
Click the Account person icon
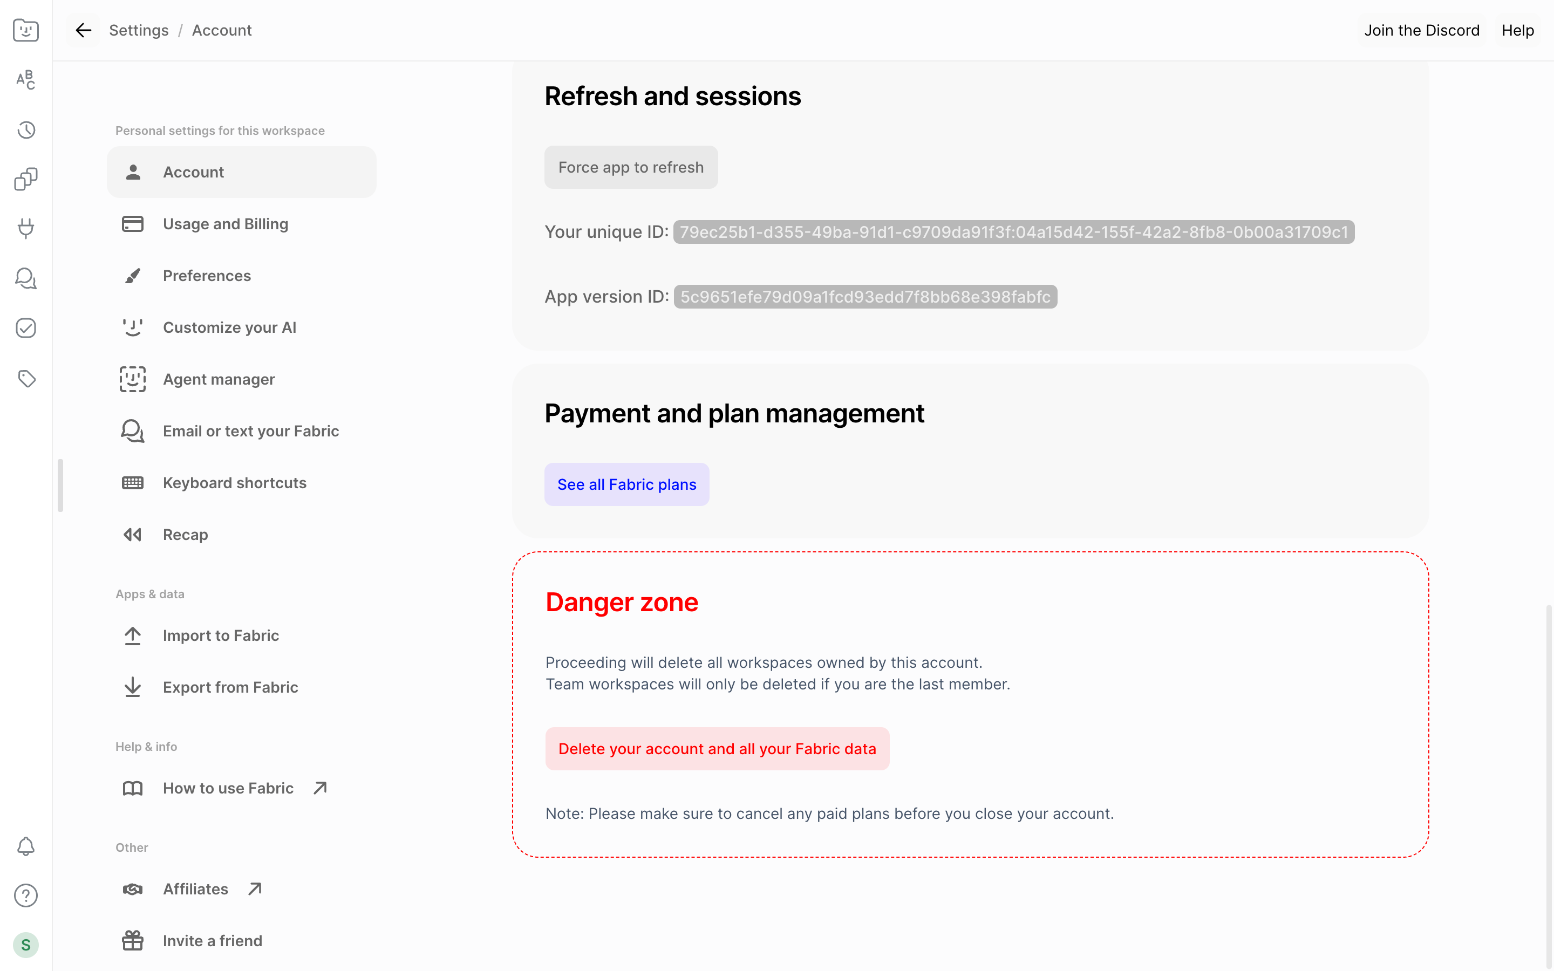(x=133, y=172)
